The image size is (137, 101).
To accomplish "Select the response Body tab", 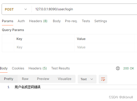I will point(4,68).
